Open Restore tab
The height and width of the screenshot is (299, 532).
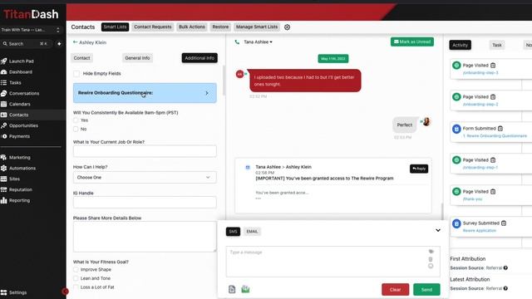coord(220,27)
